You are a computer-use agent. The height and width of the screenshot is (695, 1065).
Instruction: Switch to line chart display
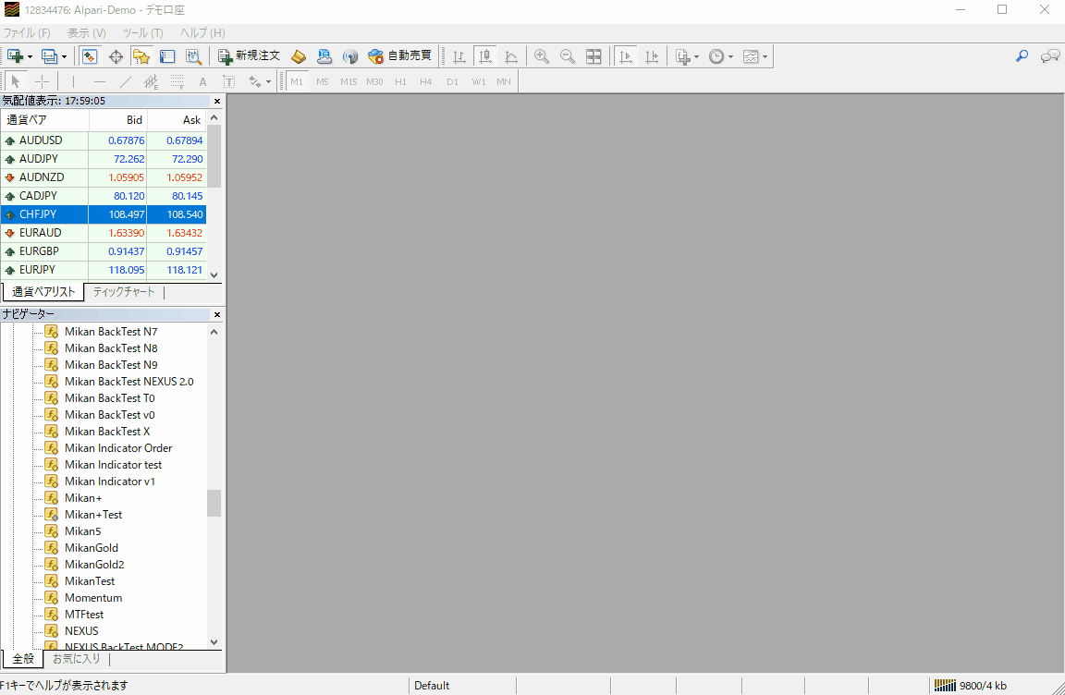(x=510, y=56)
